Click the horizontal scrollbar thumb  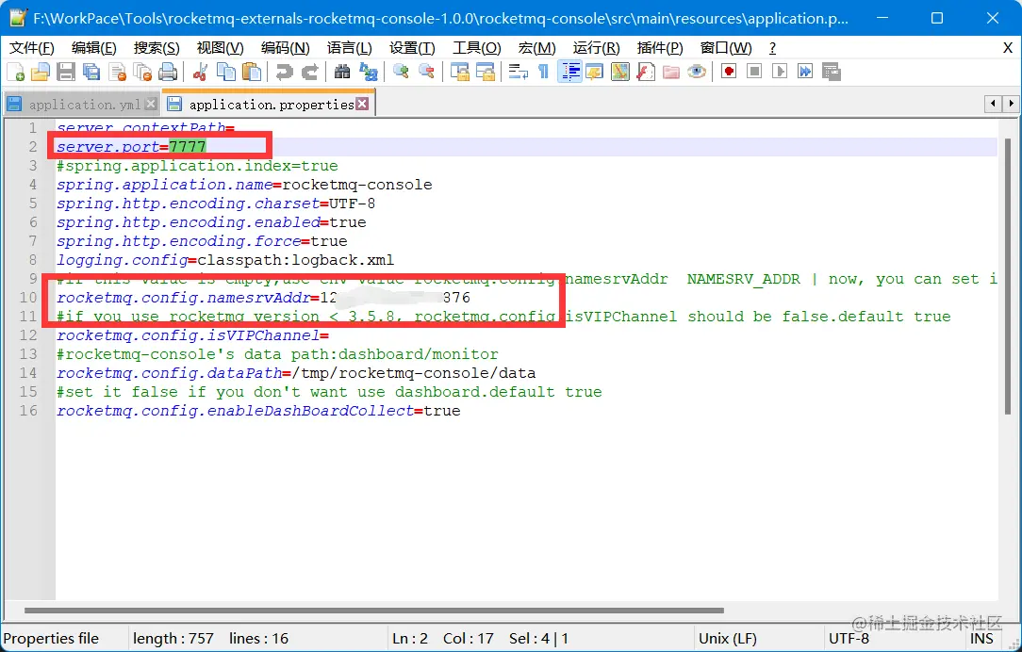374,611
